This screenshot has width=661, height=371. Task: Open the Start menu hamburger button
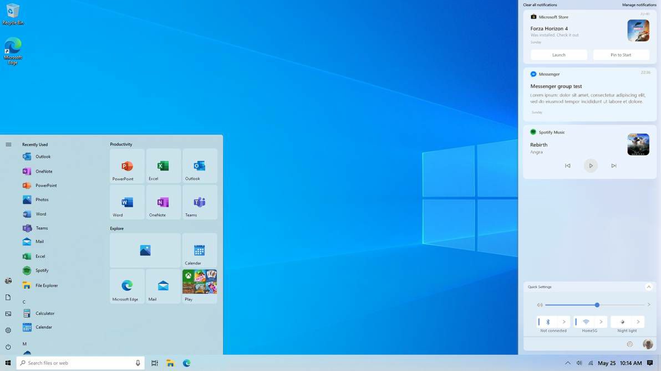click(8, 145)
